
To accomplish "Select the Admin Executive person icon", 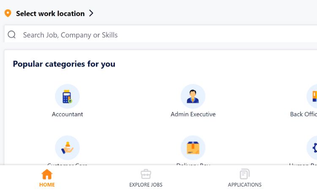I will coord(193,96).
